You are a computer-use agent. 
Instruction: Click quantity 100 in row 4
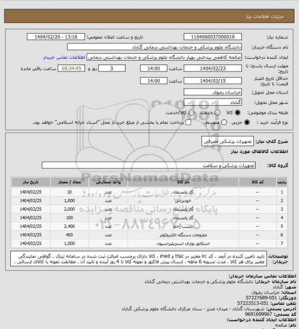pyautogui.click(x=70, y=218)
